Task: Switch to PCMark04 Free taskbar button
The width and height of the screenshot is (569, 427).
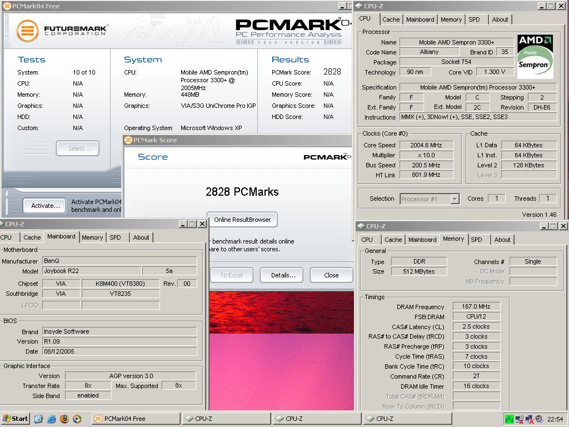Action: point(136,419)
